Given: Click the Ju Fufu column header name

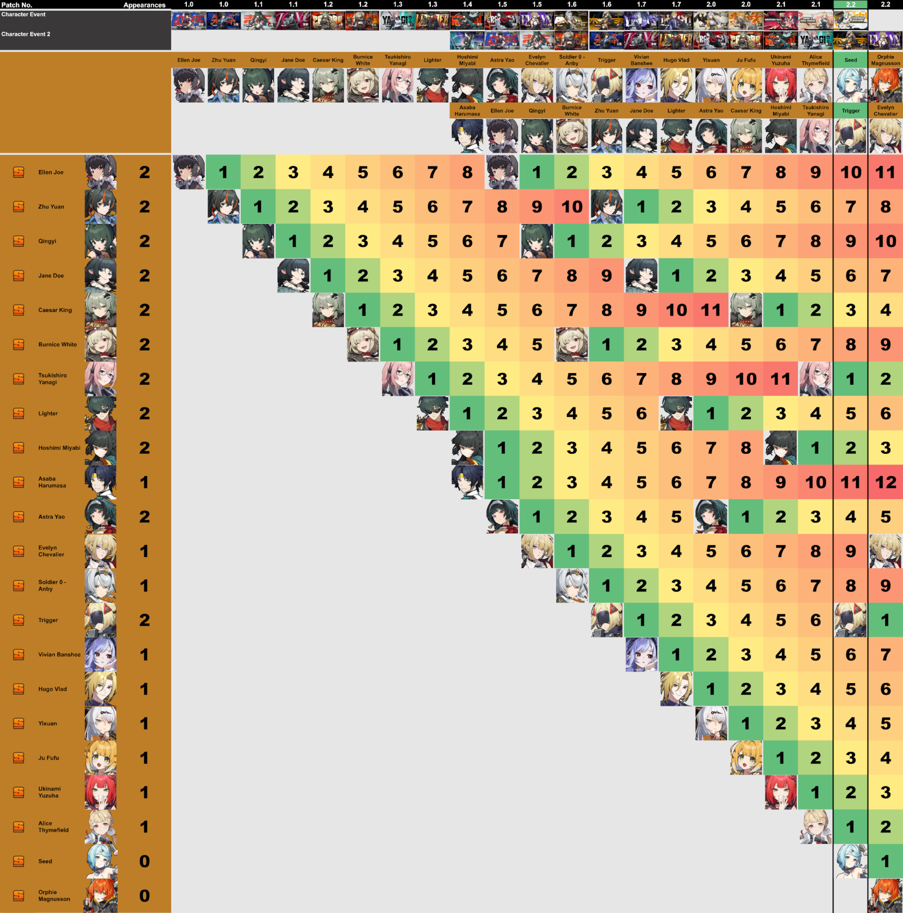Looking at the screenshot, I should click(x=746, y=60).
